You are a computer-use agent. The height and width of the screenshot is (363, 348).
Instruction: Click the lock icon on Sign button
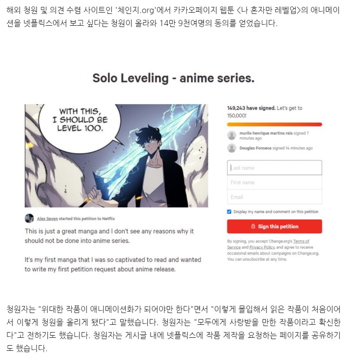253,226
